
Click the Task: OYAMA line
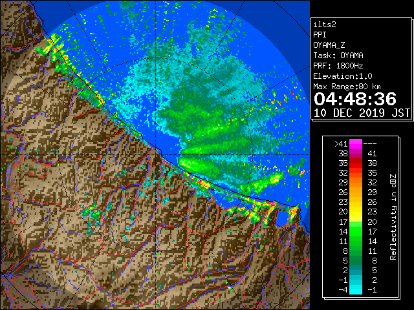338,56
